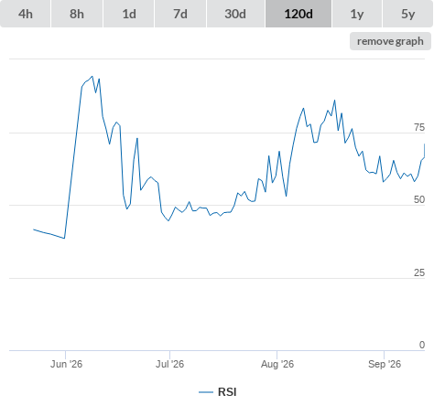
Task: Click the 0 y-axis label
Action: pyautogui.click(x=422, y=345)
